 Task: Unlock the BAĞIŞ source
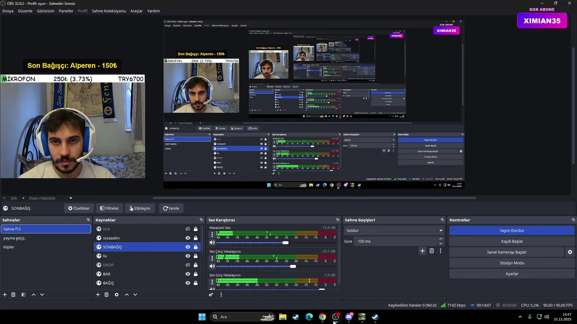pyautogui.click(x=196, y=283)
